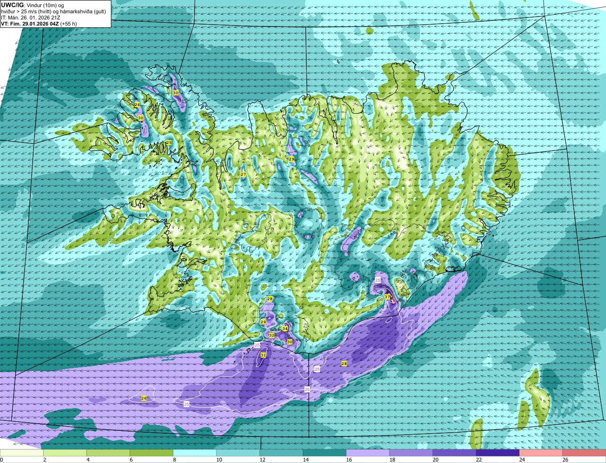The width and height of the screenshot is (606, 463).
Task: Pick the 14–16 m/s dark teal swatch
Action: [x=325, y=453]
